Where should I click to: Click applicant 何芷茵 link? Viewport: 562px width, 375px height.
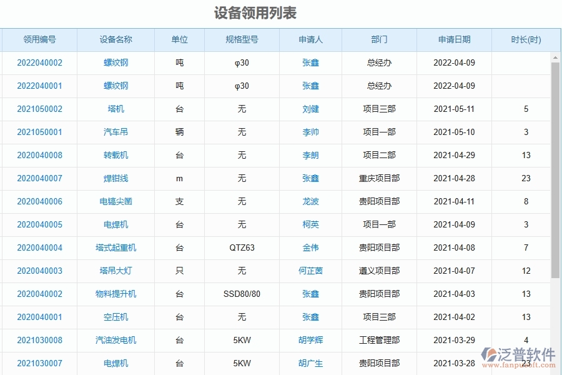pos(310,271)
